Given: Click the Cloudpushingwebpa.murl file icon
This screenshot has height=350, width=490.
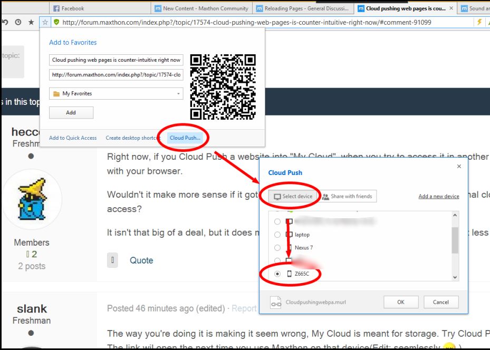Looking at the screenshot, I should coord(276,302).
